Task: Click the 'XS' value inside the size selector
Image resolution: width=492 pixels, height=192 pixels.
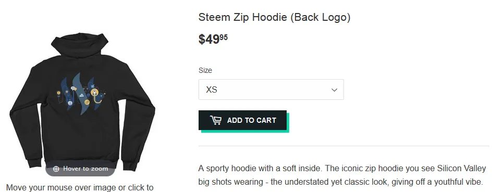Action: (212, 90)
